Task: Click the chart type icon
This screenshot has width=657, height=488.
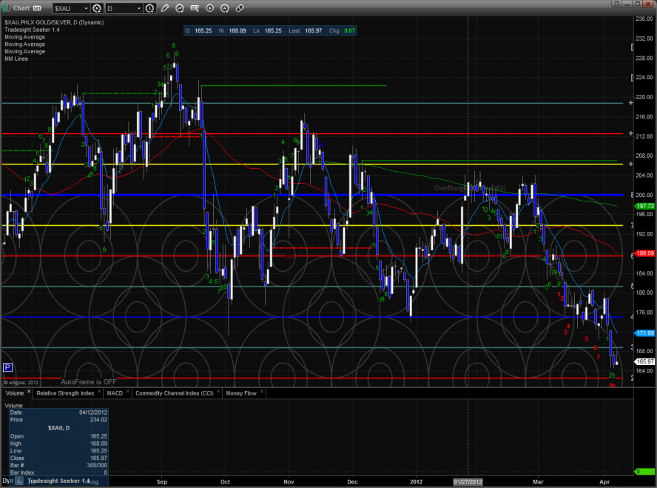Action: 179,8
